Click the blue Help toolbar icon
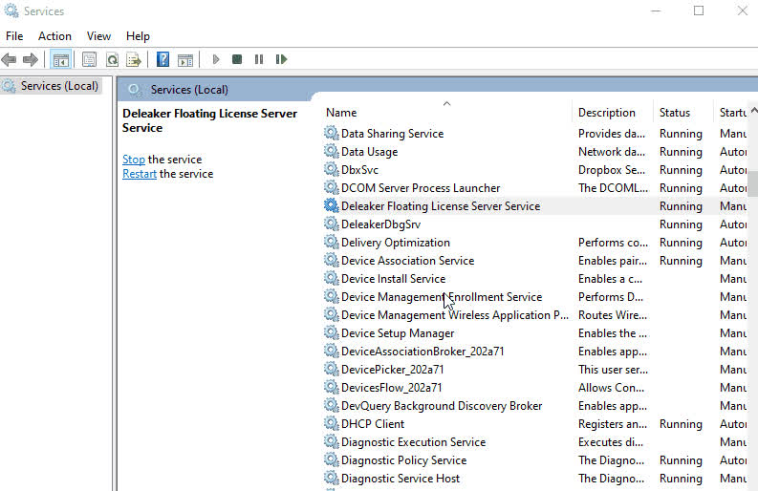Image resolution: width=758 pixels, height=491 pixels. [162, 59]
